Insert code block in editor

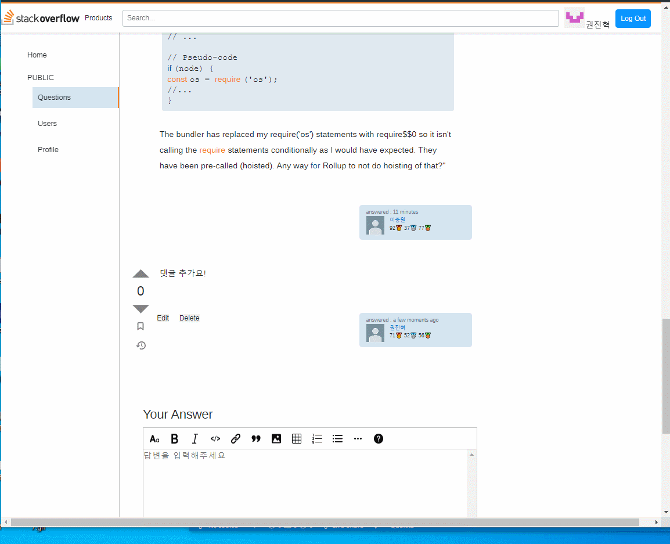(x=215, y=439)
